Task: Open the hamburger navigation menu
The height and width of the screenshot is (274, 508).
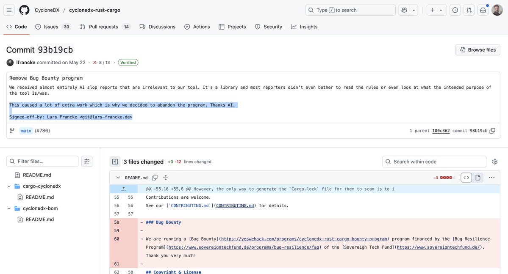Action: coord(9,10)
